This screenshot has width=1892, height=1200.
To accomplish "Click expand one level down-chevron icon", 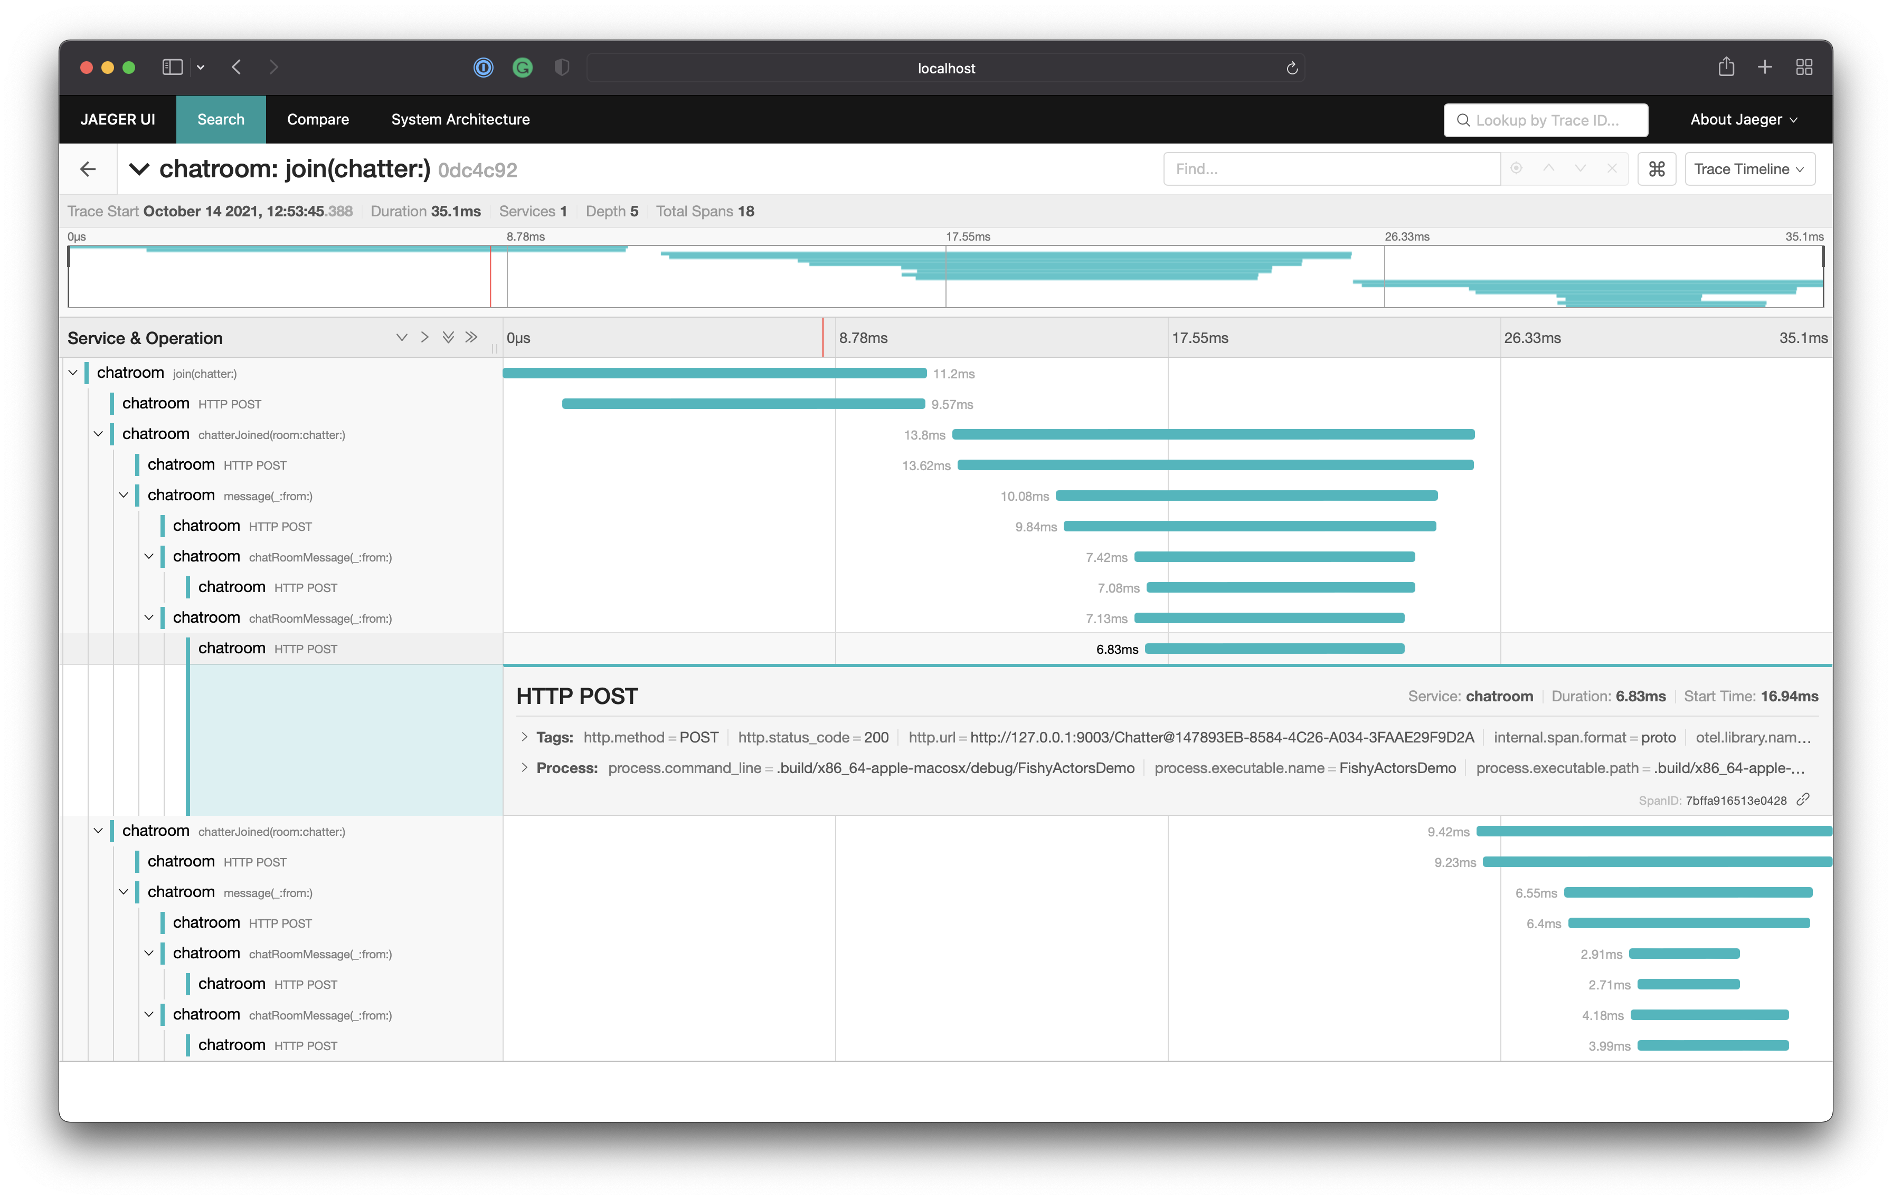I will 402,337.
